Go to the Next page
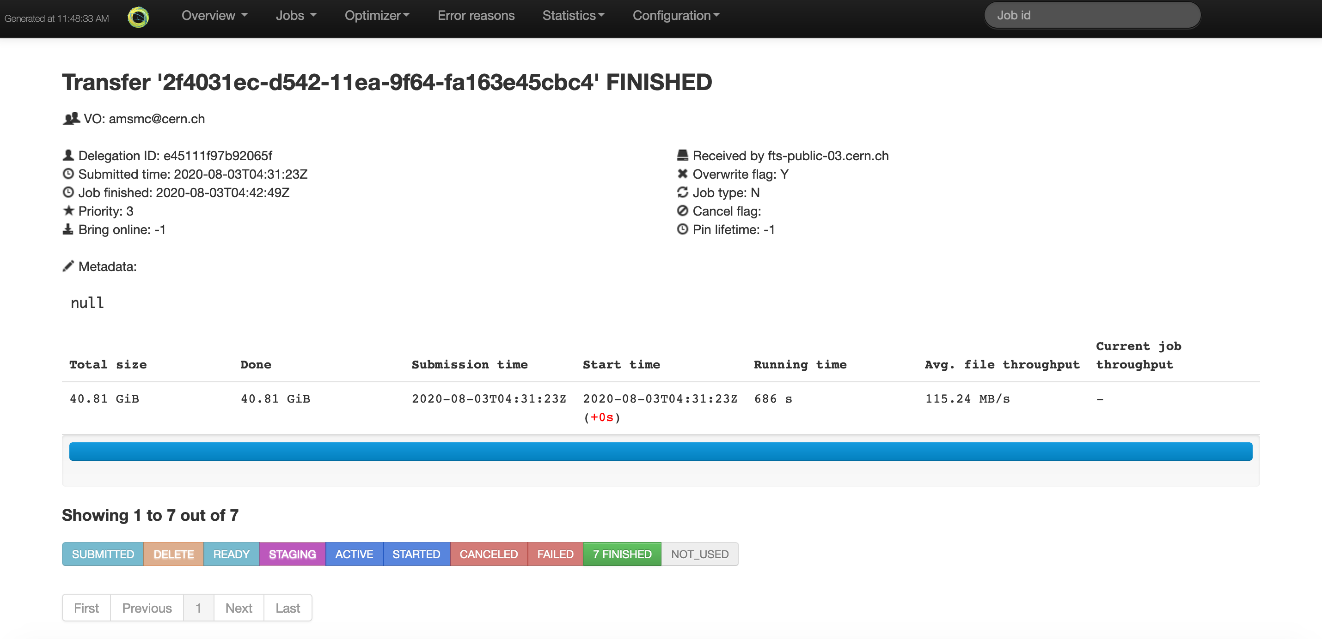Viewport: 1322px width, 639px height. tap(239, 608)
